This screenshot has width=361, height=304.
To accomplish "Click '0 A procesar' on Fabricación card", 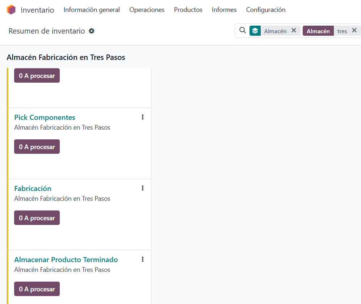I will 37,218.
